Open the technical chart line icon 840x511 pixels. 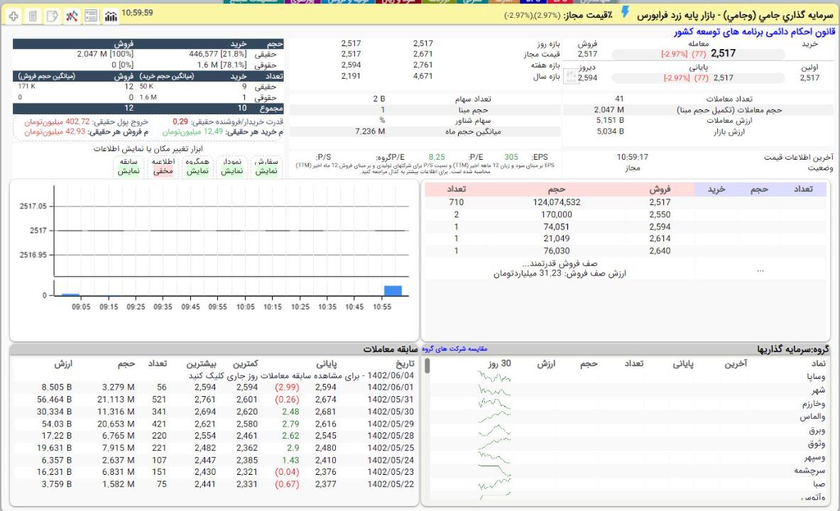[x=71, y=15]
